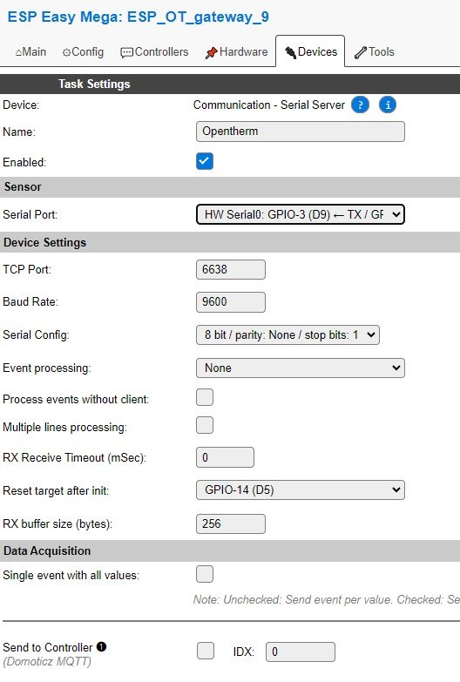Expand the Serial Config dropdown
Viewport: 460px width, 682px height.
287,335
